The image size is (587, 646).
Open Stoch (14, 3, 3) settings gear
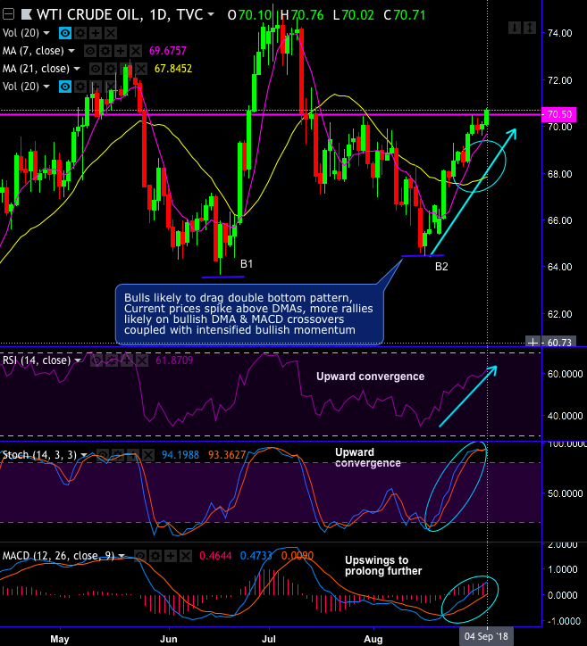pyautogui.click(x=118, y=455)
